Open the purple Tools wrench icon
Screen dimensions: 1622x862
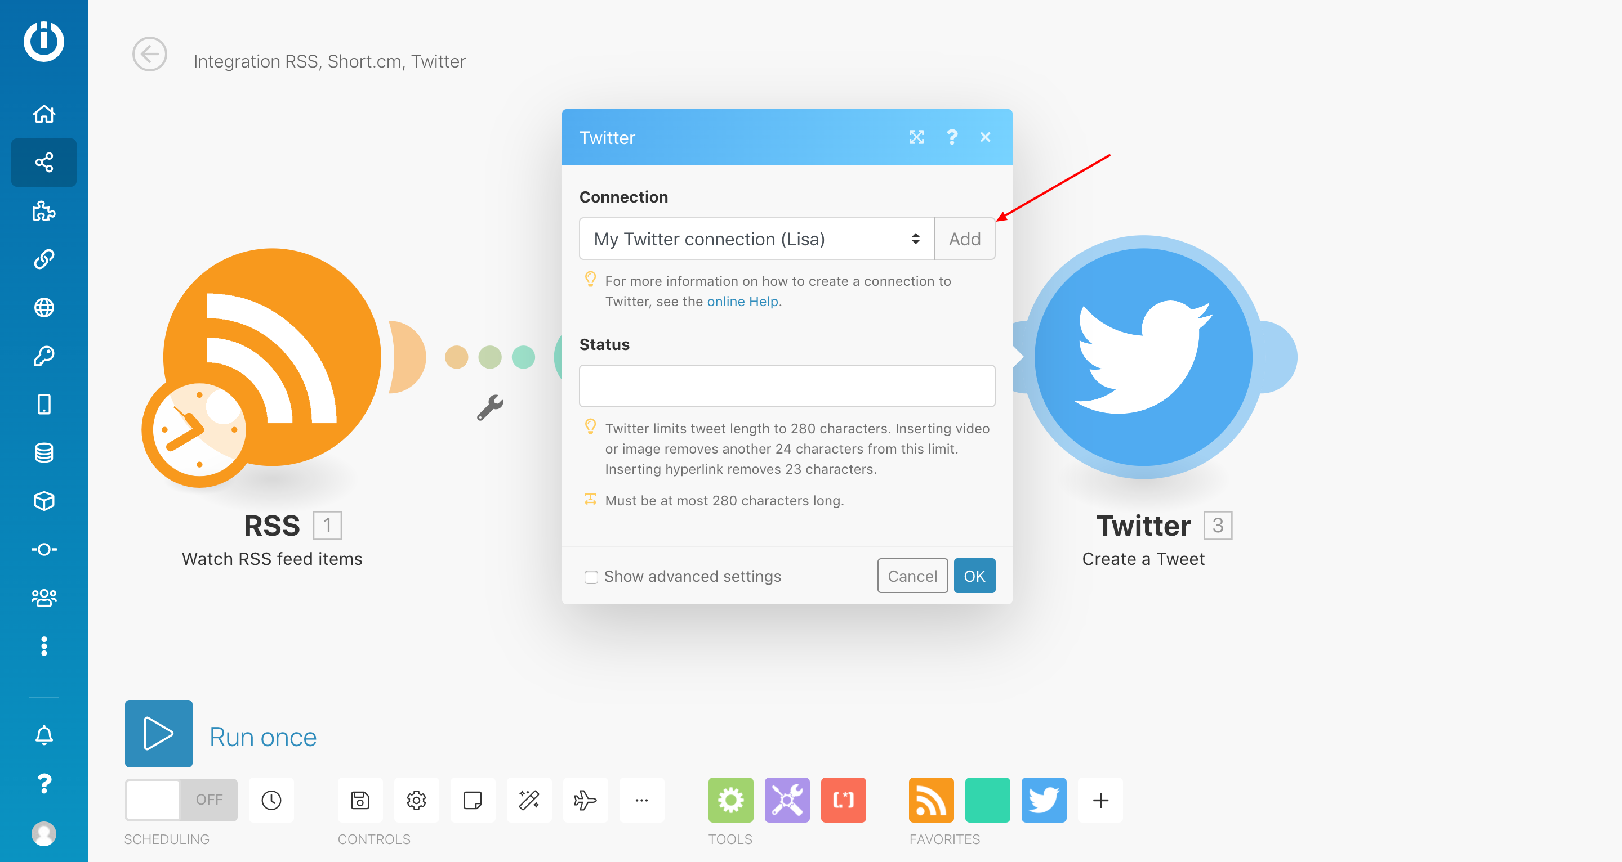pyautogui.click(x=787, y=800)
